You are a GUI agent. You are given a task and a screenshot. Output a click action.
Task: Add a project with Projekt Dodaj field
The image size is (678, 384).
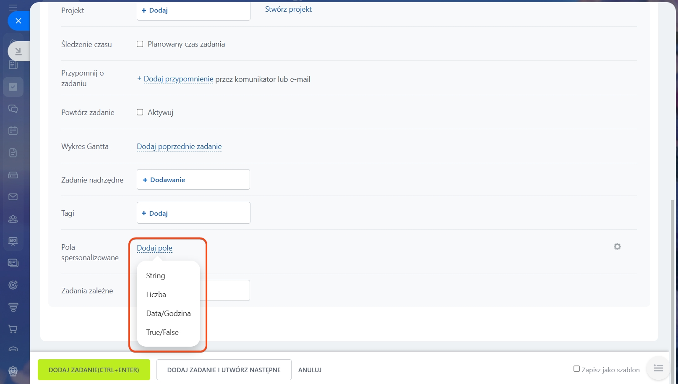193,10
